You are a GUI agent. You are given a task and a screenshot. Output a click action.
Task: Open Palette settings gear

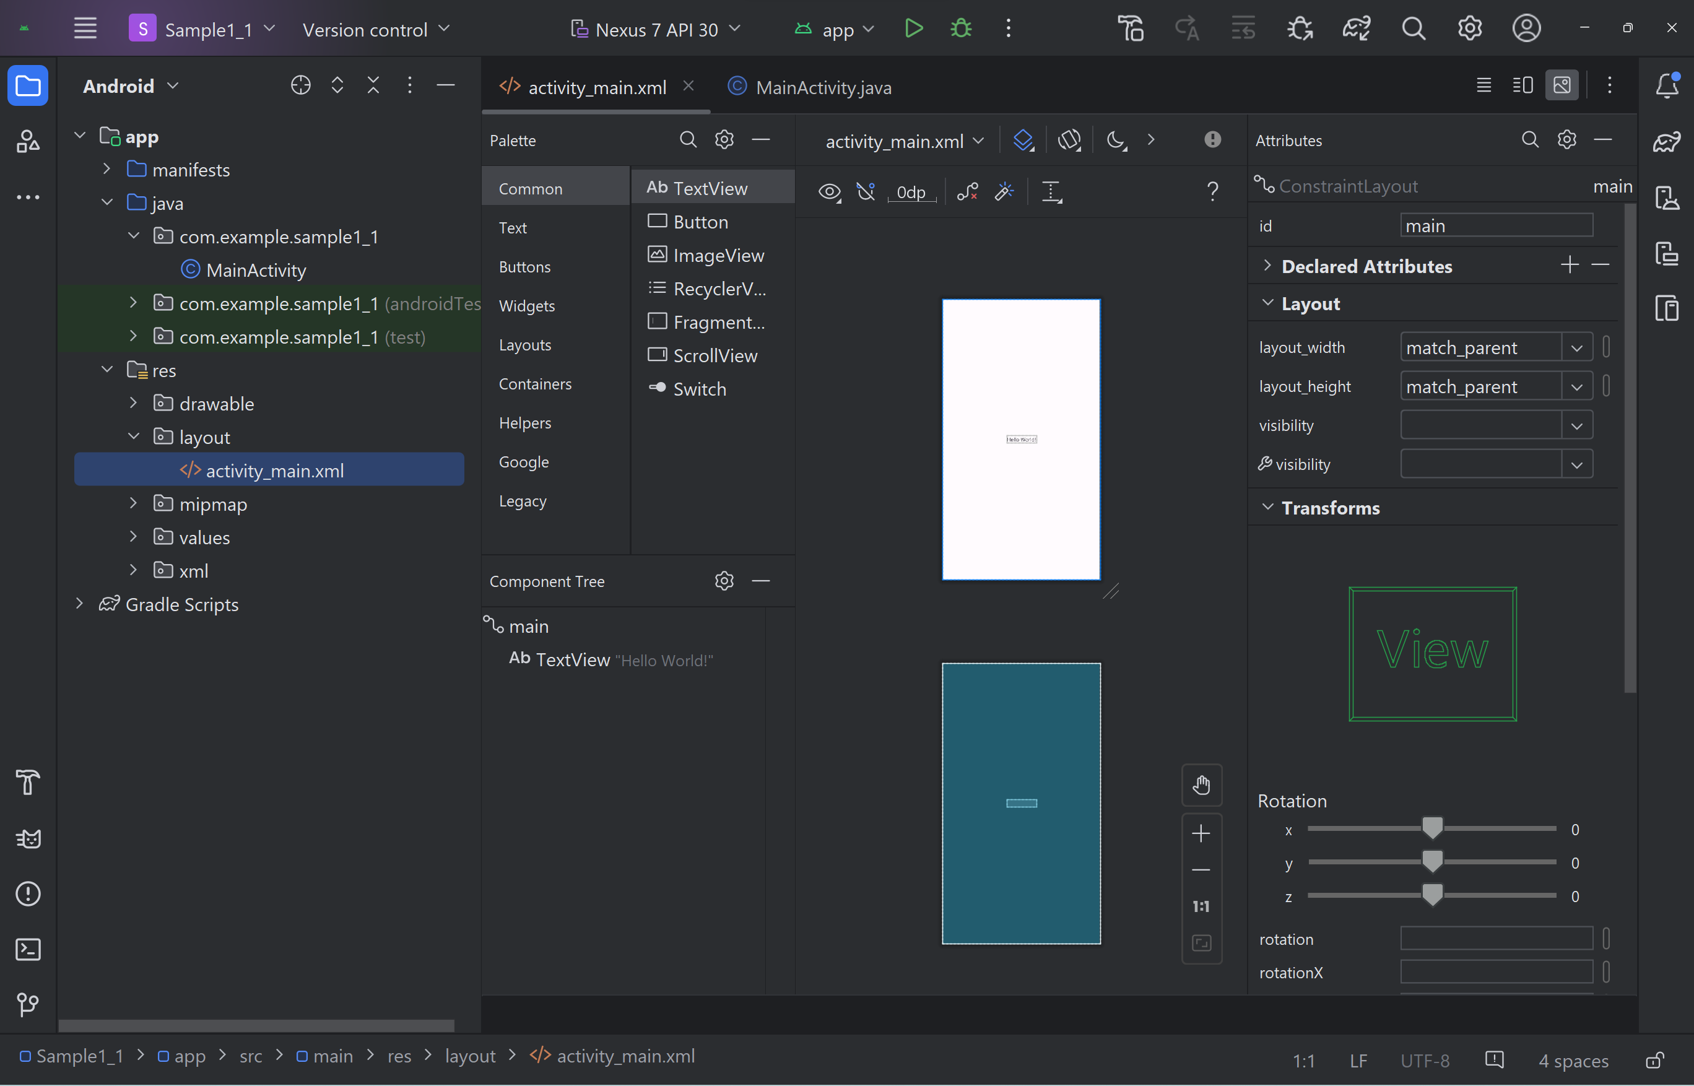tap(724, 140)
